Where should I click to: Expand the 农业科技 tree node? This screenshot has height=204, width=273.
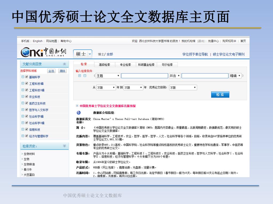point(23,96)
